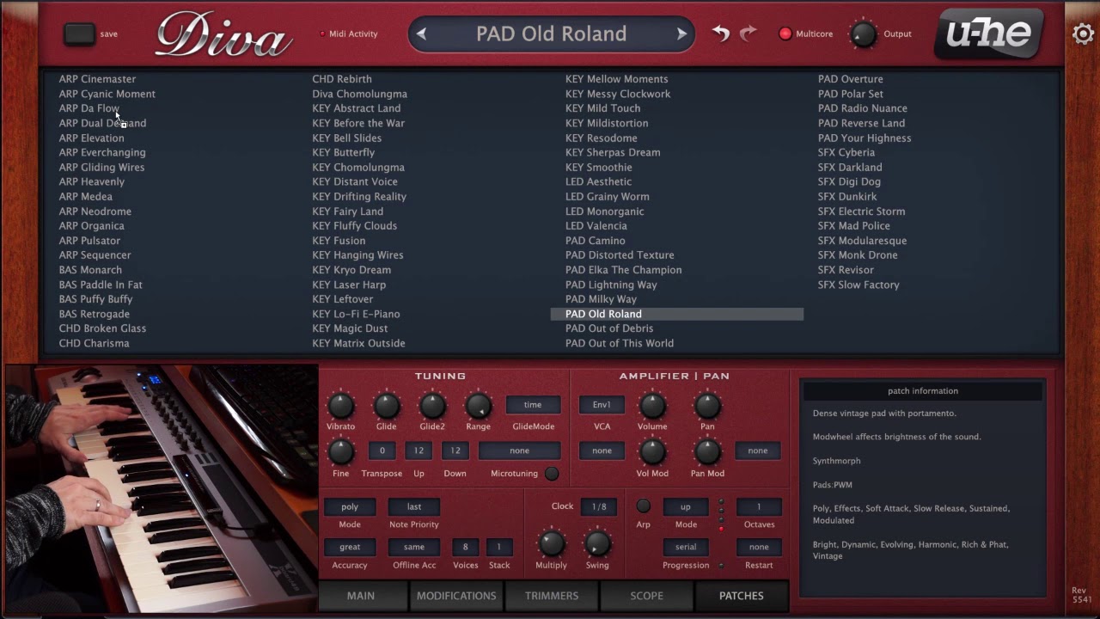
Task: Click the pitch bend Up value
Action: click(x=419, y=450)
